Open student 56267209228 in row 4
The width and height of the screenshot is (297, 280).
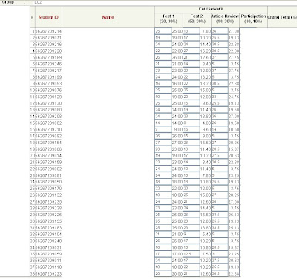(48, 51)
